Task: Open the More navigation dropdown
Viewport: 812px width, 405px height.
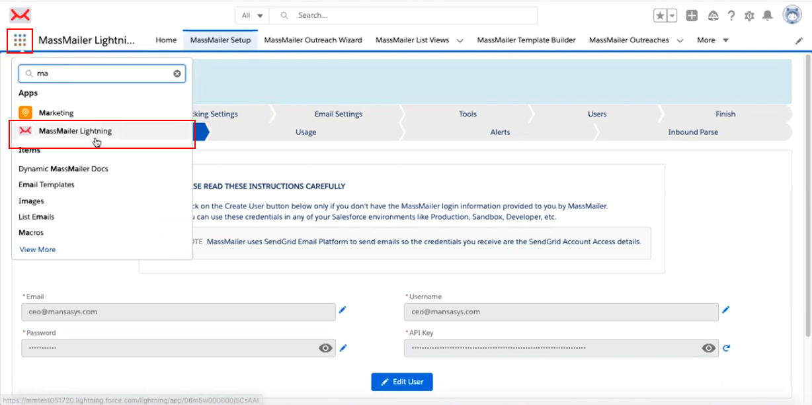Action: [713, 40]
